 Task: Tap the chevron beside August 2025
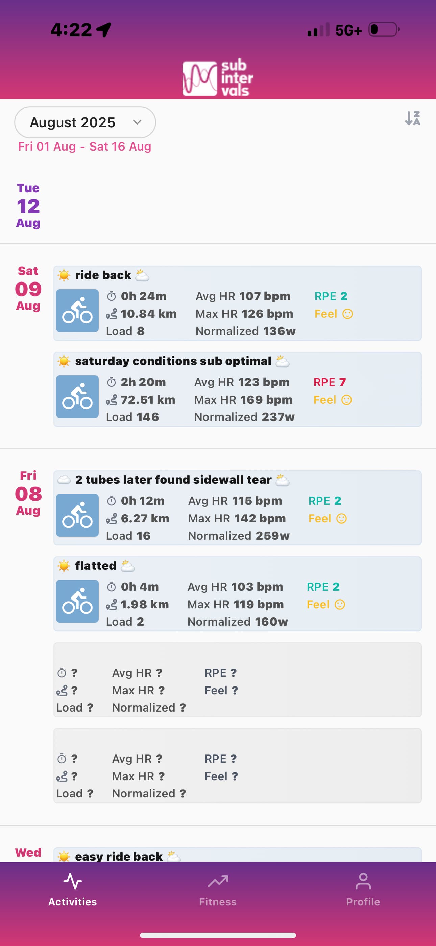137,122
